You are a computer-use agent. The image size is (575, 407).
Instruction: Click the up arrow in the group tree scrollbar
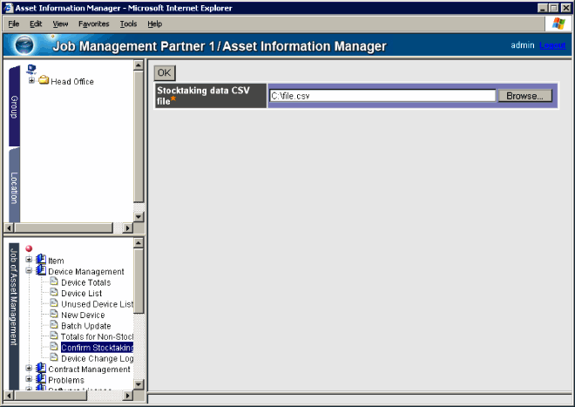click(x=139, y=65)
